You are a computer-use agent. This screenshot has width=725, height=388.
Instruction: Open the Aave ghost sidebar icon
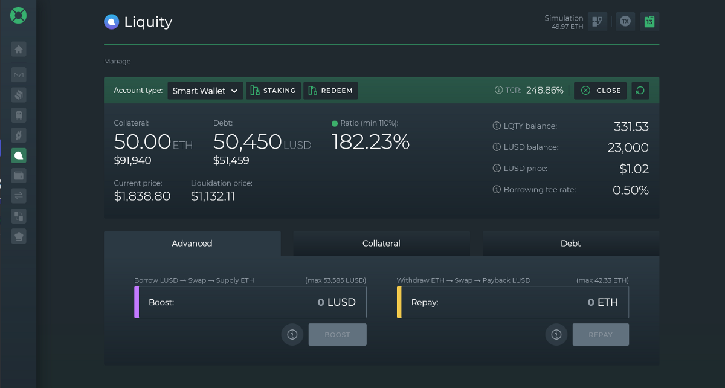point(19,115)
